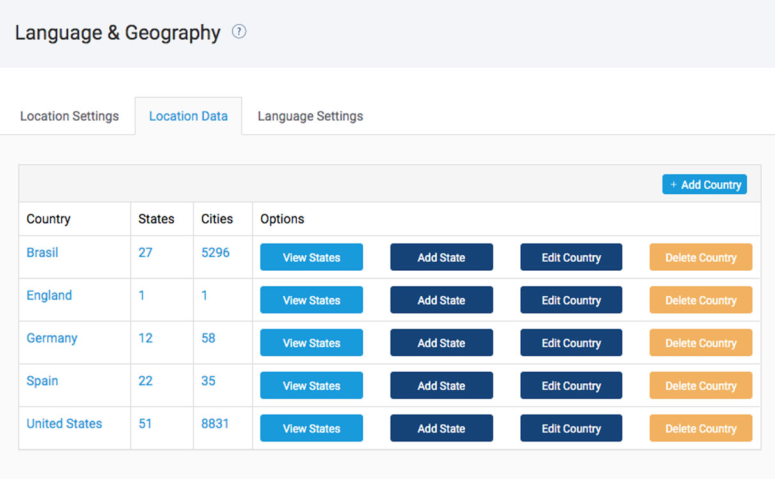The height and width of the screenshot is (479, 775).
Task: Add State to Spain
Action: tap(441, 386)
